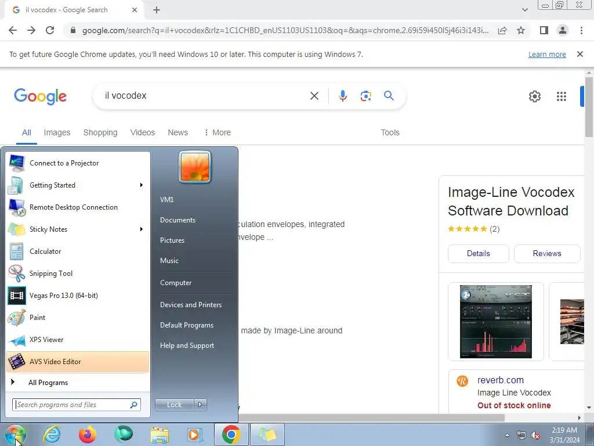Image resolution: width=594 pixels, height=446 pixels.
Task: Open the Google apps grid
Action: pyautogui.click(x=562, y=96)
